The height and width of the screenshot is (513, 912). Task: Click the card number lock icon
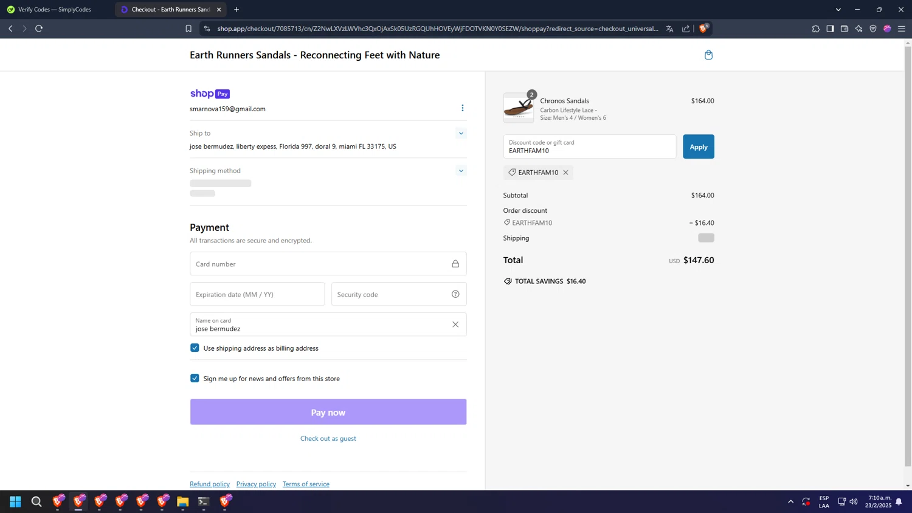455,264
